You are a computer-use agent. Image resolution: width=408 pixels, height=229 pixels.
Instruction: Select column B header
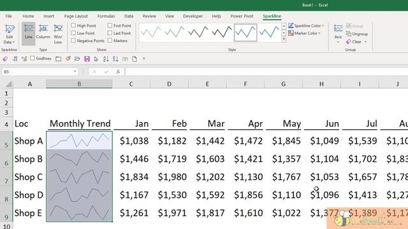tap(79, 84)
